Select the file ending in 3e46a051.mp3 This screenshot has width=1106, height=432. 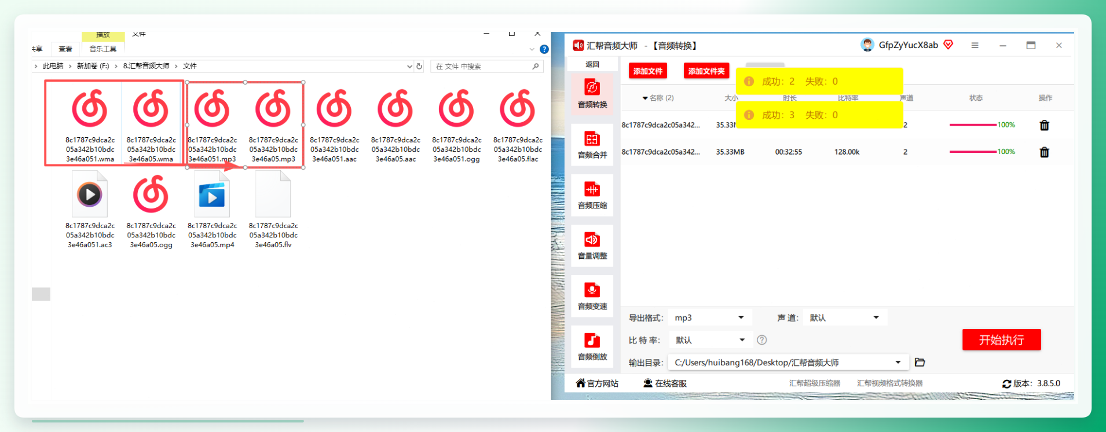(212, 125)
